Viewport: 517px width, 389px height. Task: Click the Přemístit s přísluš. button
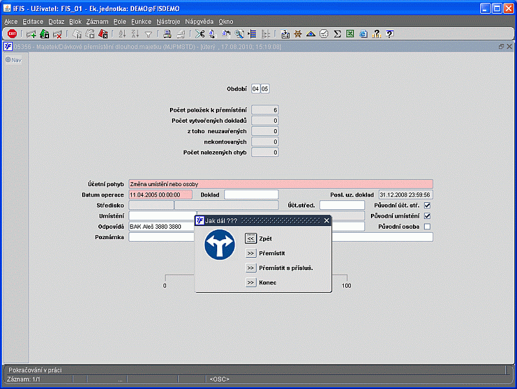[x=251, y=268]
